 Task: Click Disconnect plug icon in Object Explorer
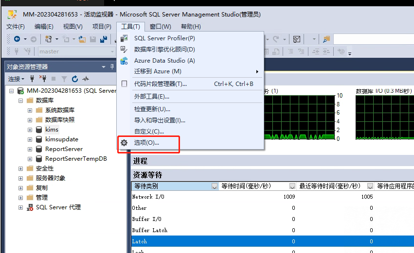(43, 79)
